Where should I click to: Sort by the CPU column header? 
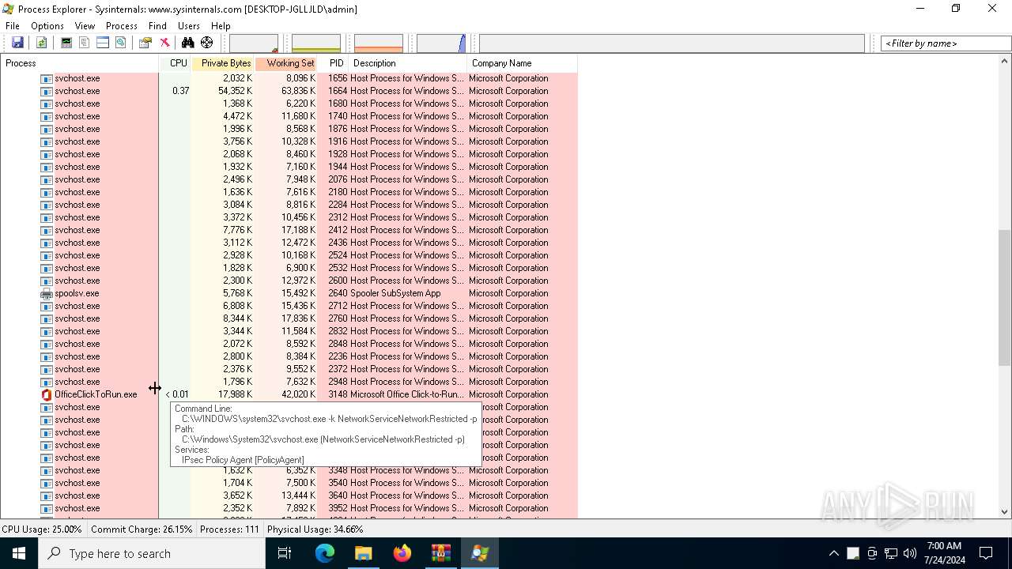tap(176, 63)
